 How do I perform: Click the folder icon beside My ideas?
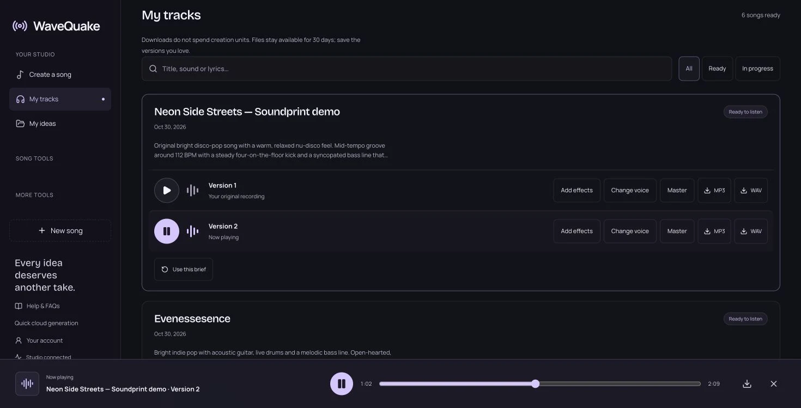pos(20,124)
